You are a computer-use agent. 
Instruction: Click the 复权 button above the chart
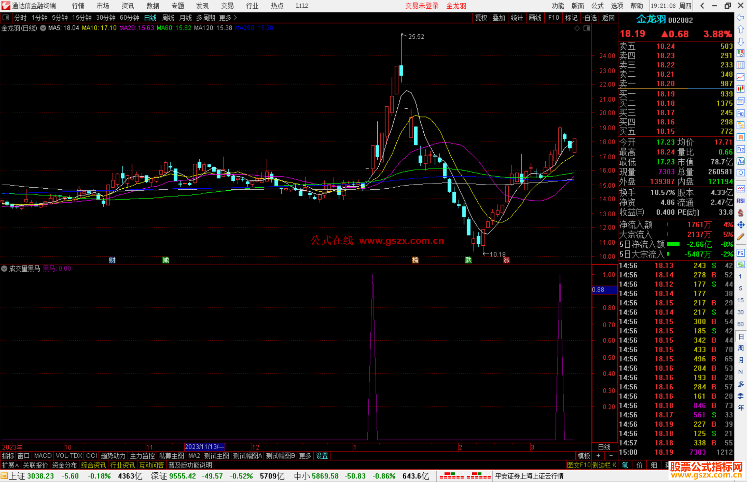(481, 18)
